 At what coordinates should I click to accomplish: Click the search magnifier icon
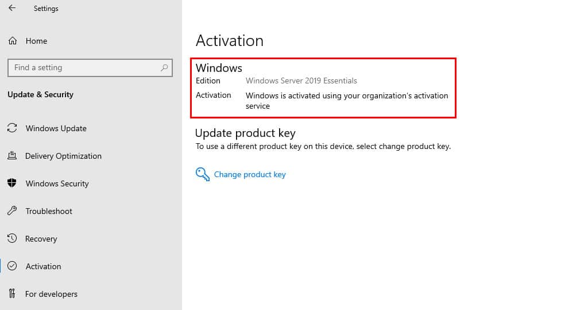(x=164, y=68)
